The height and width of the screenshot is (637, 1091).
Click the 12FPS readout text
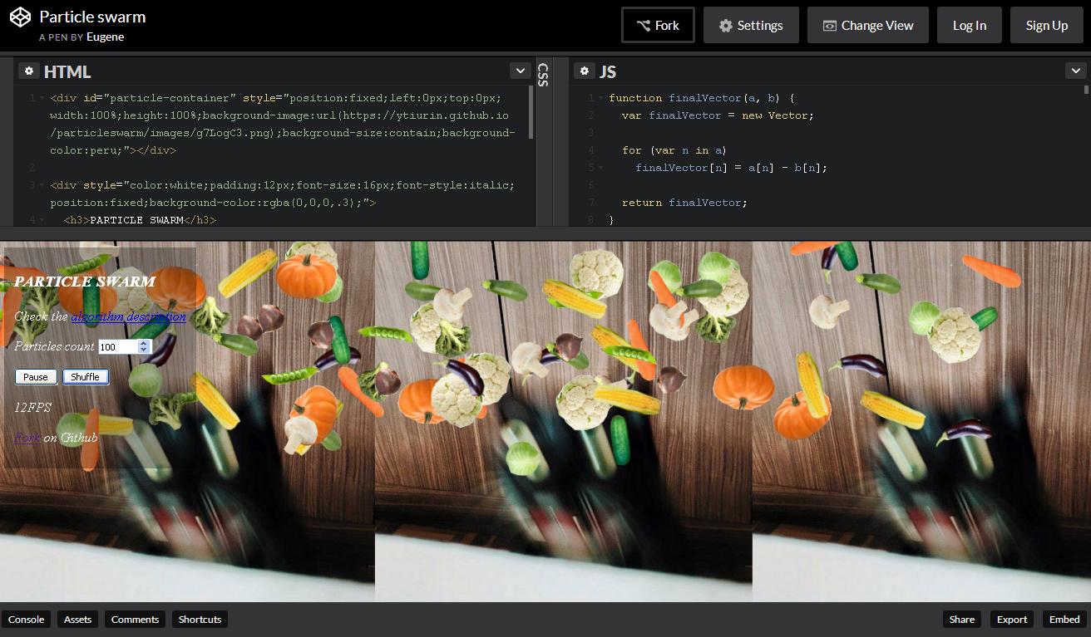tap(32, 408)
